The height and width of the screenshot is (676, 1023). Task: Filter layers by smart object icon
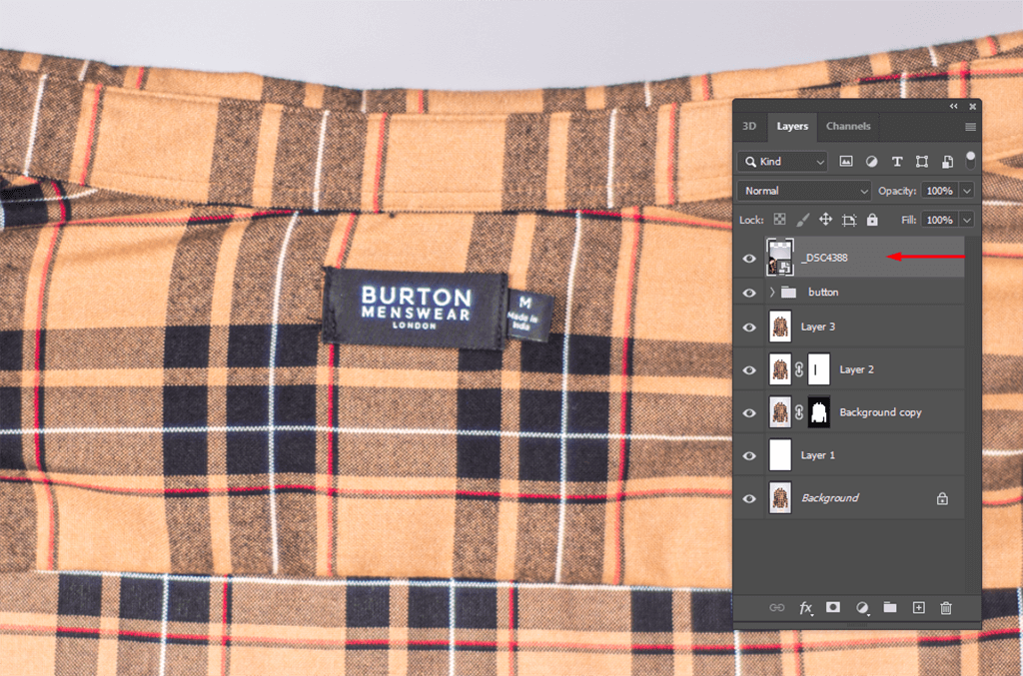click(x=947, y=161)
